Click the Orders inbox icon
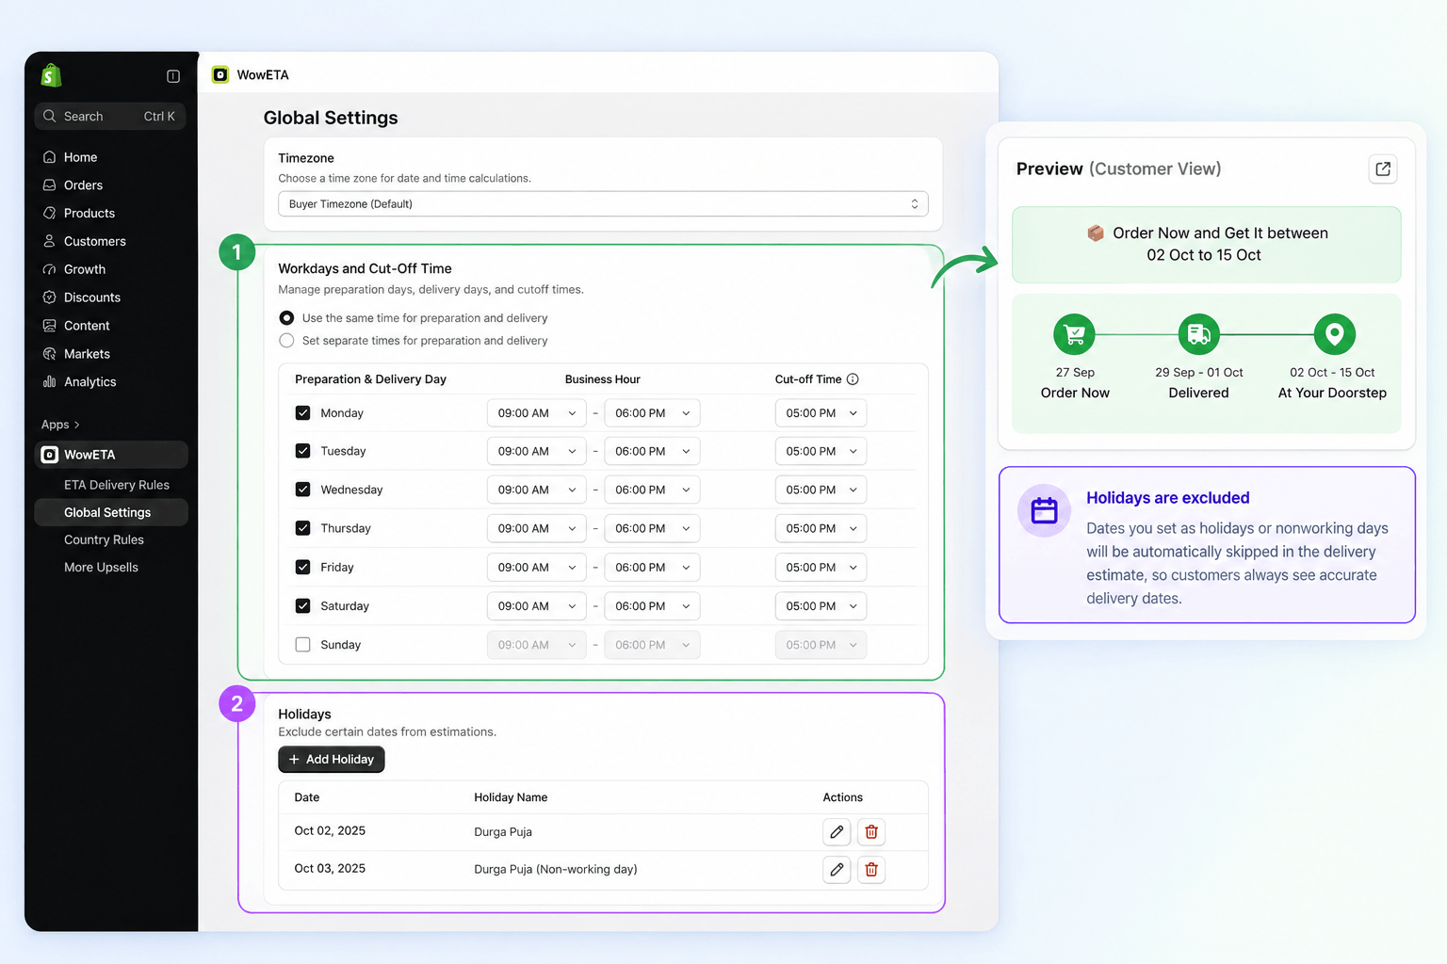This screenshot has height=964, width=1447. tap(50, 185)
